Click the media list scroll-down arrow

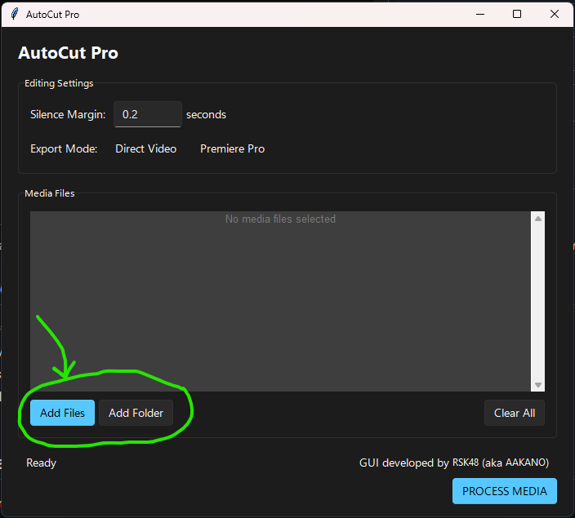tap(538, 385)
